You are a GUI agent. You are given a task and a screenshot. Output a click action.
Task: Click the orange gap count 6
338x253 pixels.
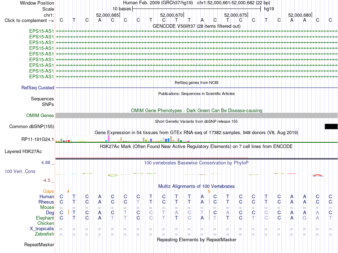(x=209, y=191)
